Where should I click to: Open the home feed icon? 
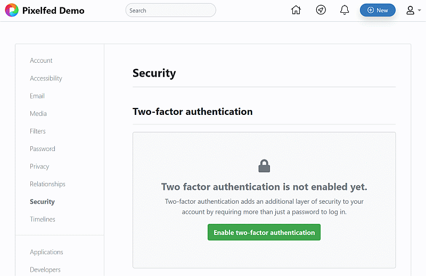pyautogui.click(x=296, y=10)
